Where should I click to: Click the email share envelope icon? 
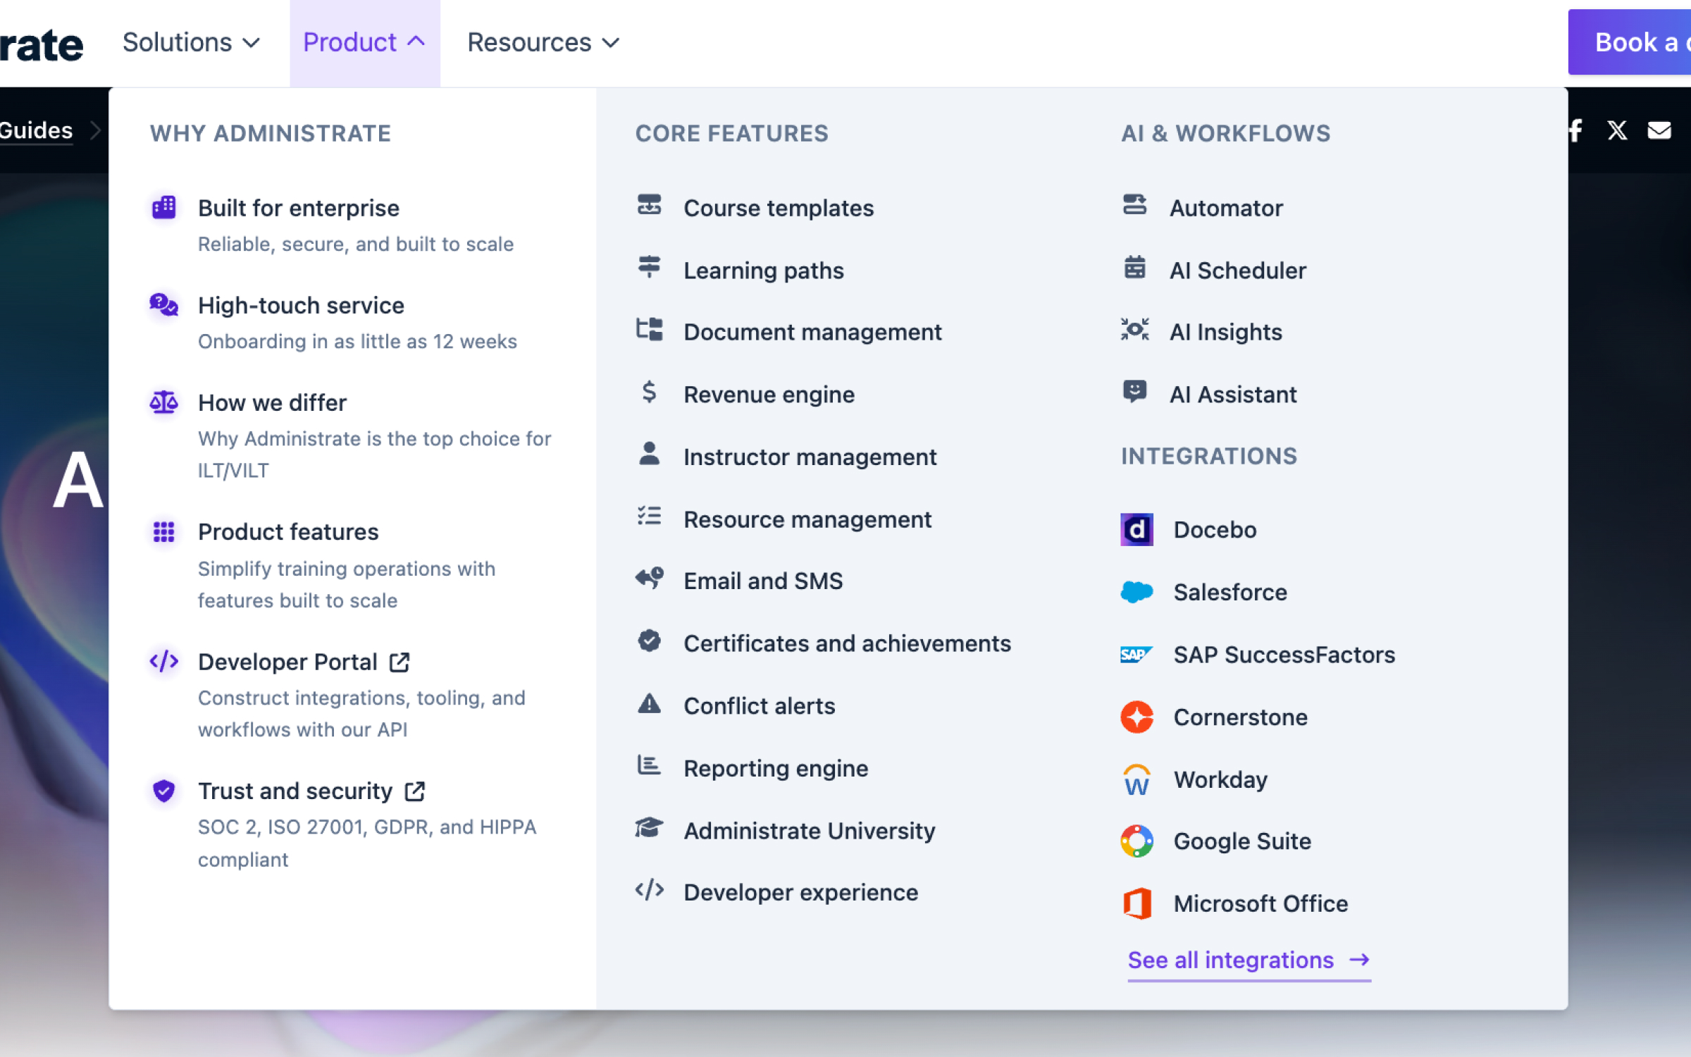point(1659,130)
